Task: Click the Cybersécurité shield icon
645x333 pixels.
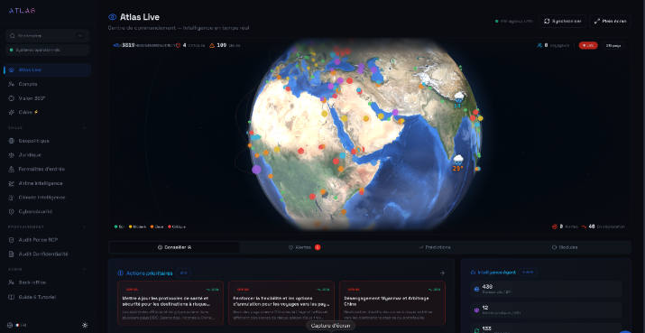Action: click(12, 211)
